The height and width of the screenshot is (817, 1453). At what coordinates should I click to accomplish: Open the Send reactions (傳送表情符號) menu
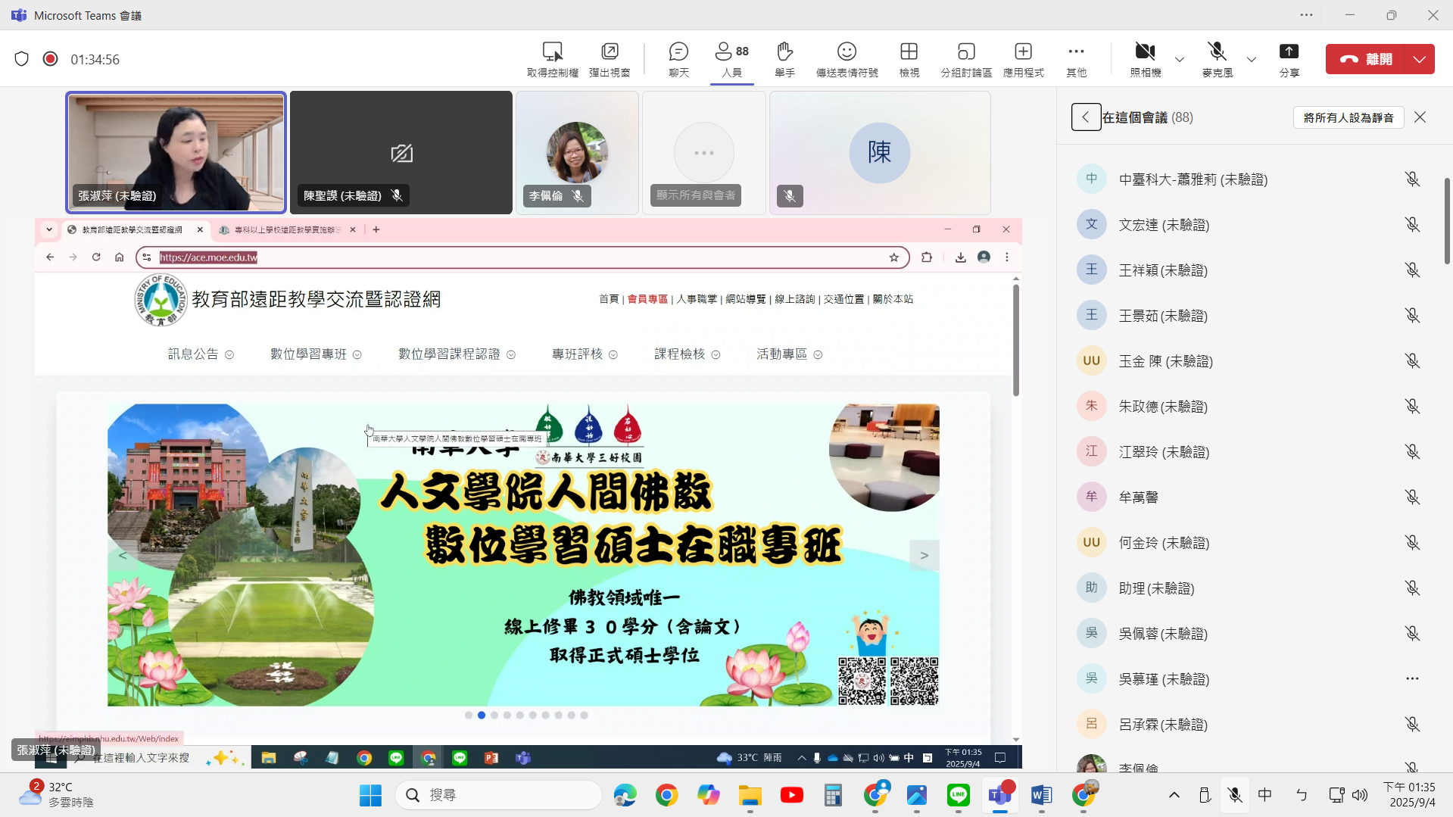coord(847,59)
